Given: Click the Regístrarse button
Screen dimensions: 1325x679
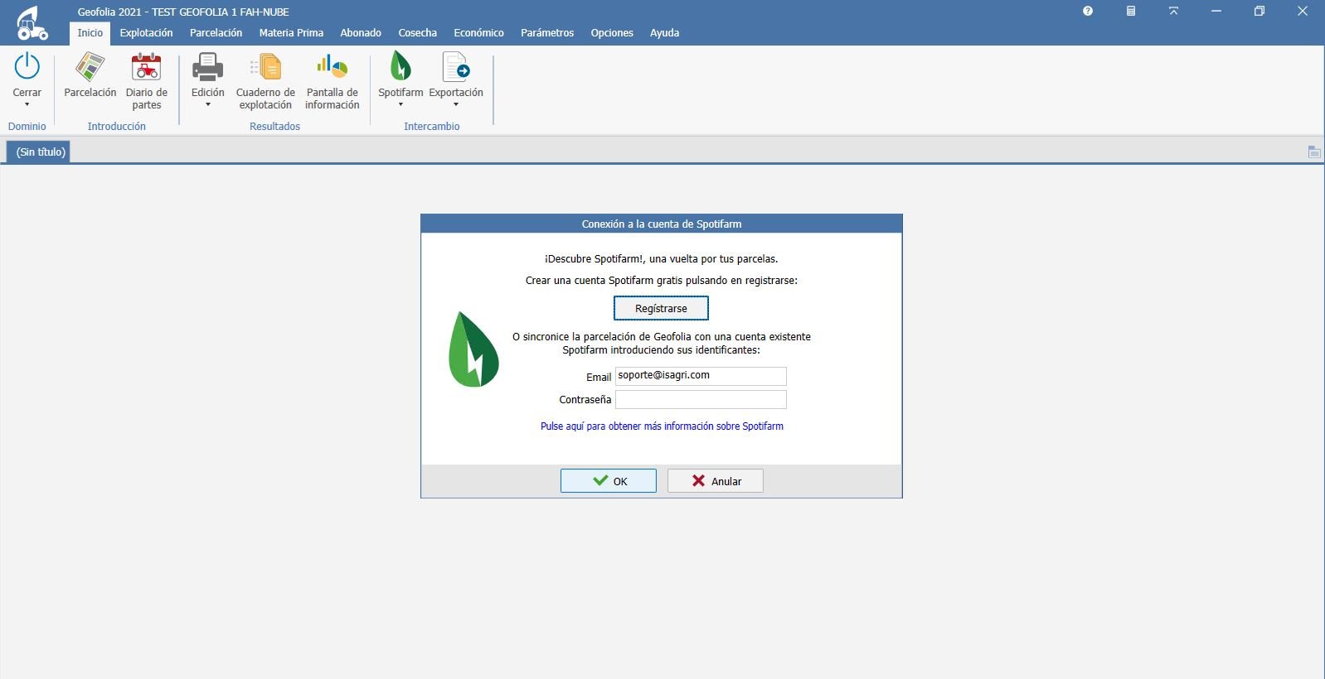Looking at the screenshot, I should tap(661, 308).
